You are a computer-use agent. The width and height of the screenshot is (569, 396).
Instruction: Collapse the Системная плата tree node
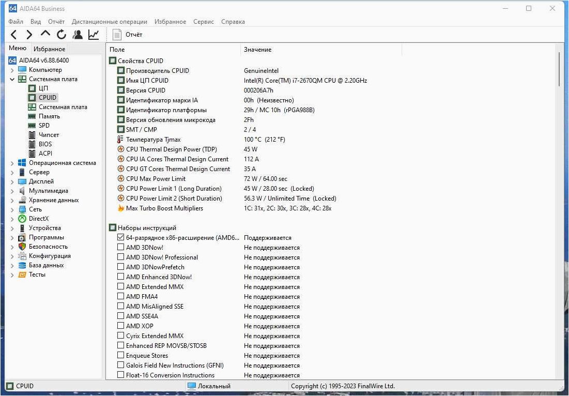[12, 79]
